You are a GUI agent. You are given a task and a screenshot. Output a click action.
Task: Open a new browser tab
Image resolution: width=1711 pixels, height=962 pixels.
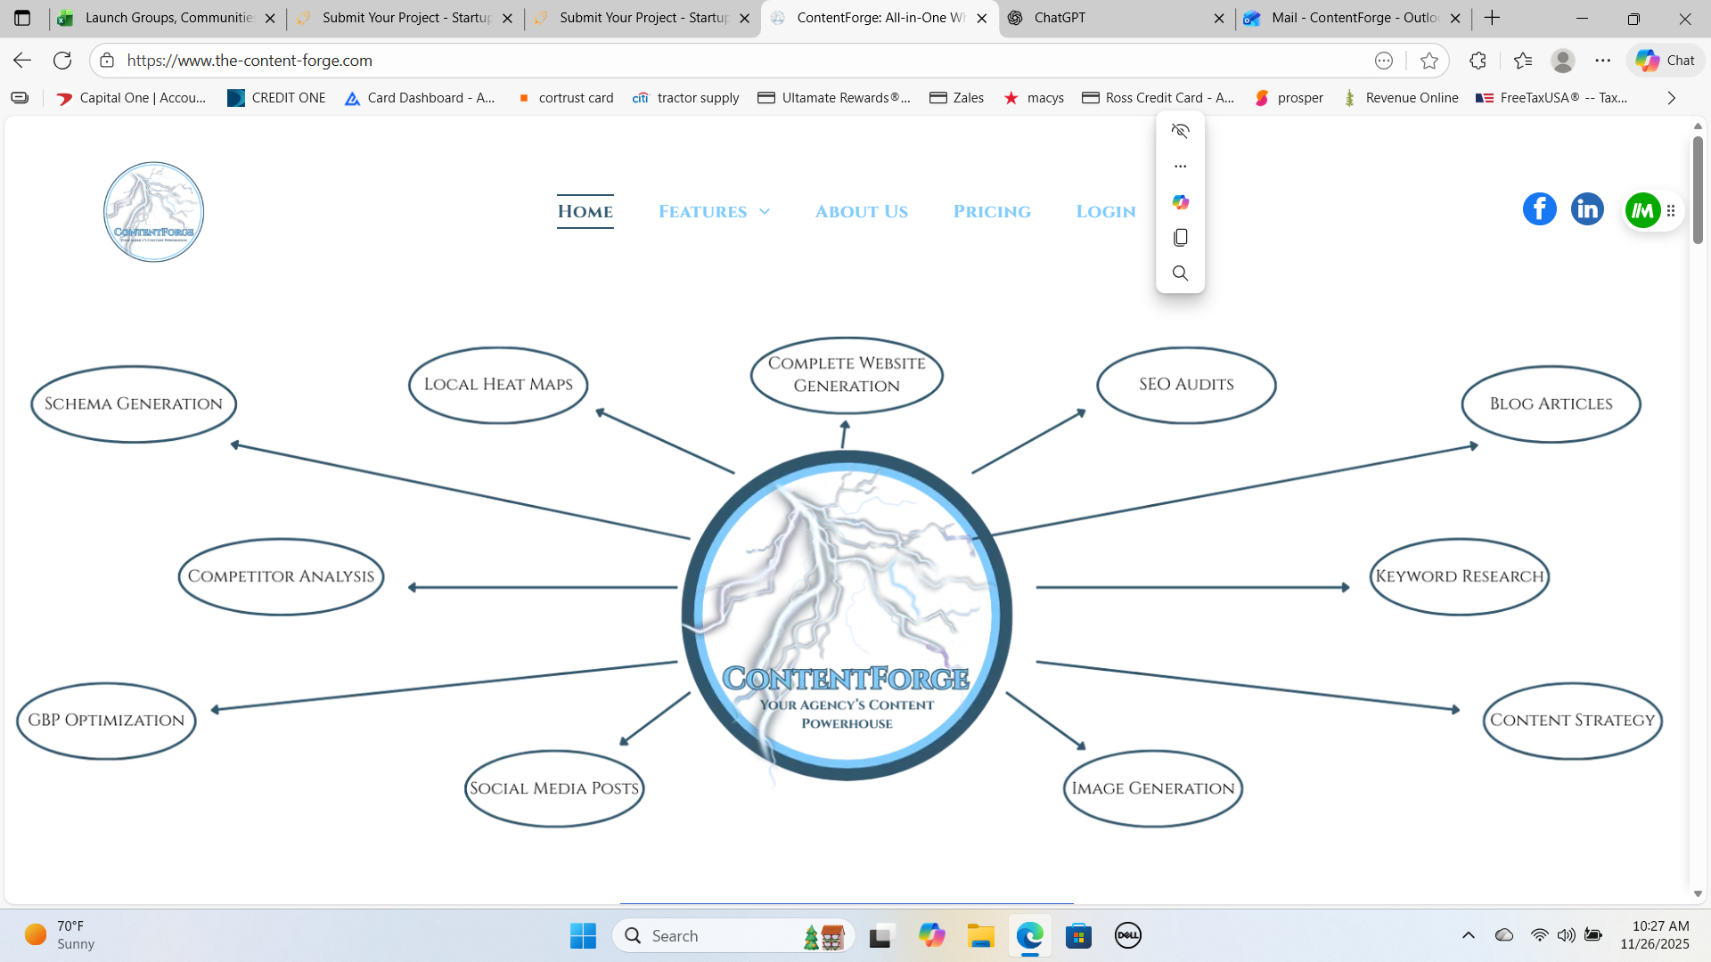tap(1493, 18)
